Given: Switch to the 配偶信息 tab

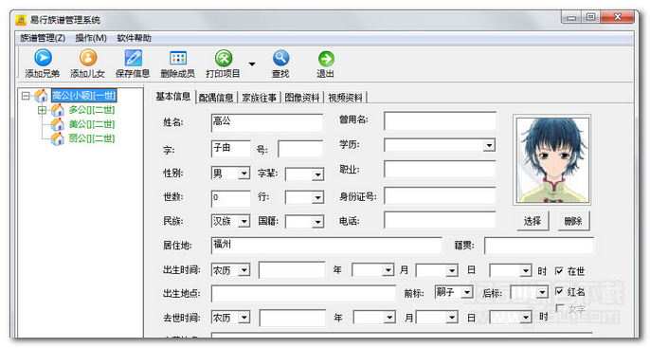Looking at the screenshot, I should (x=216, y=98).
